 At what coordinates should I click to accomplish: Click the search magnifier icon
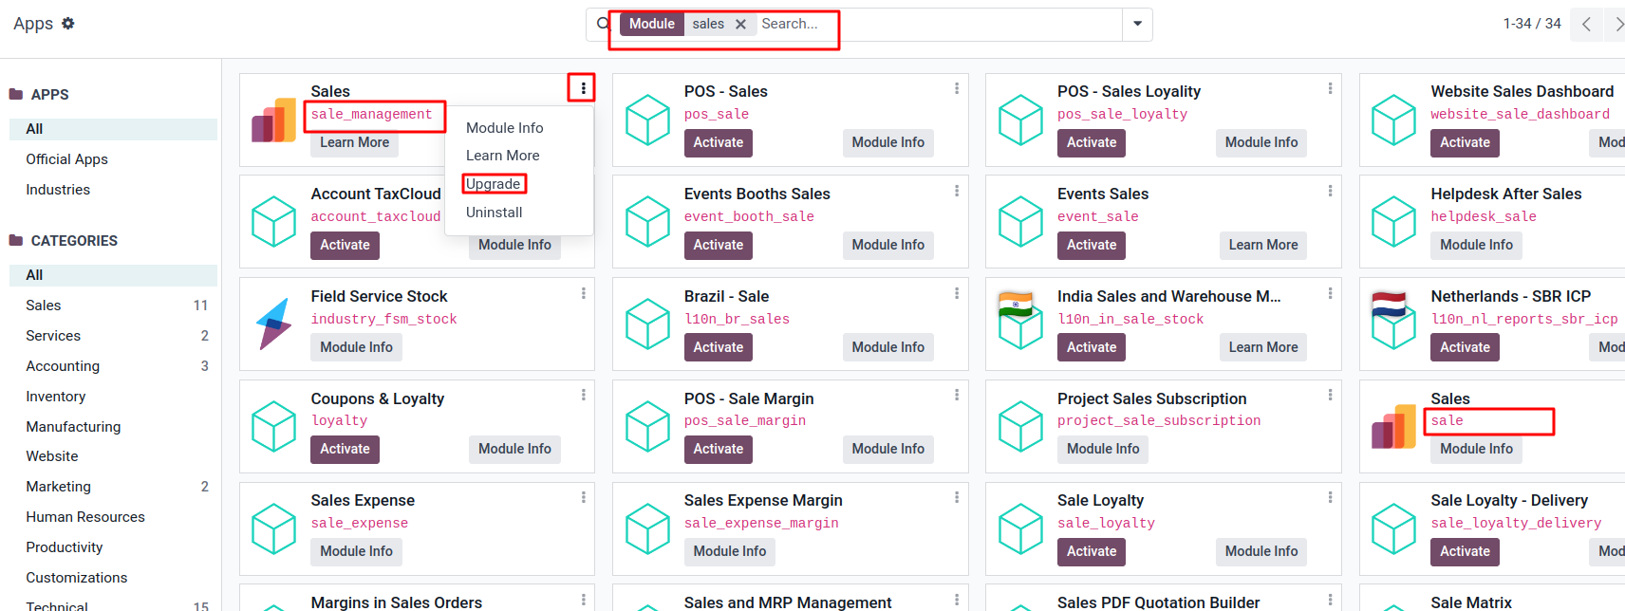click(x=603, y=24)
